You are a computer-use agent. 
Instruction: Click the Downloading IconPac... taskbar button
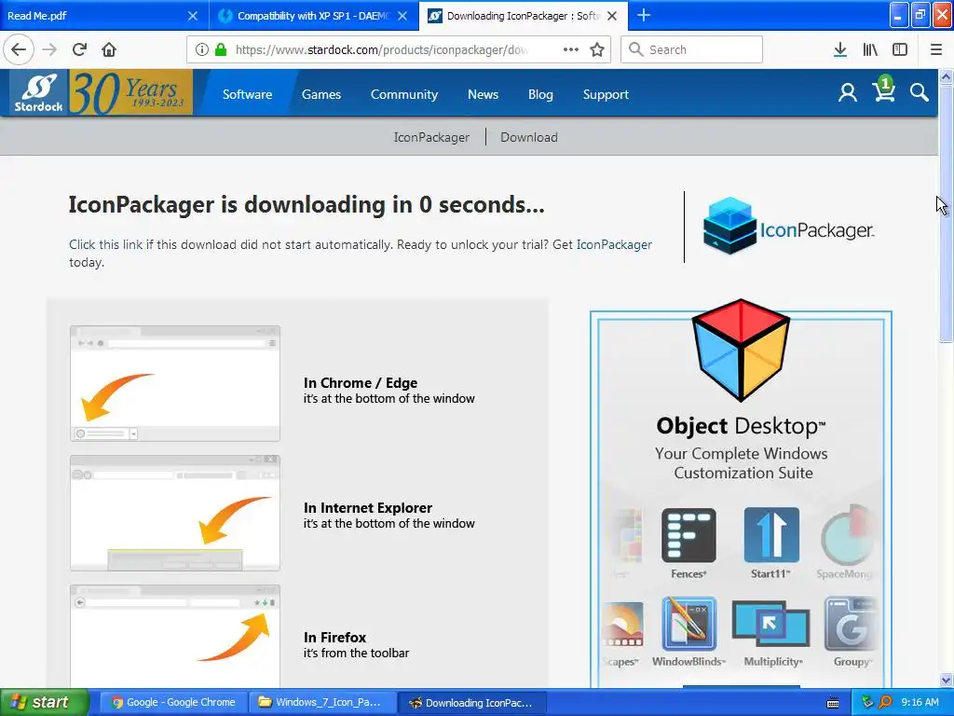(472, 703)
